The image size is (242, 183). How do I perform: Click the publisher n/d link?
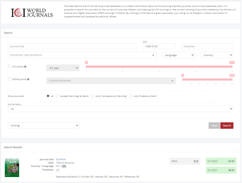pyautogui.click(x=58, y=170)
